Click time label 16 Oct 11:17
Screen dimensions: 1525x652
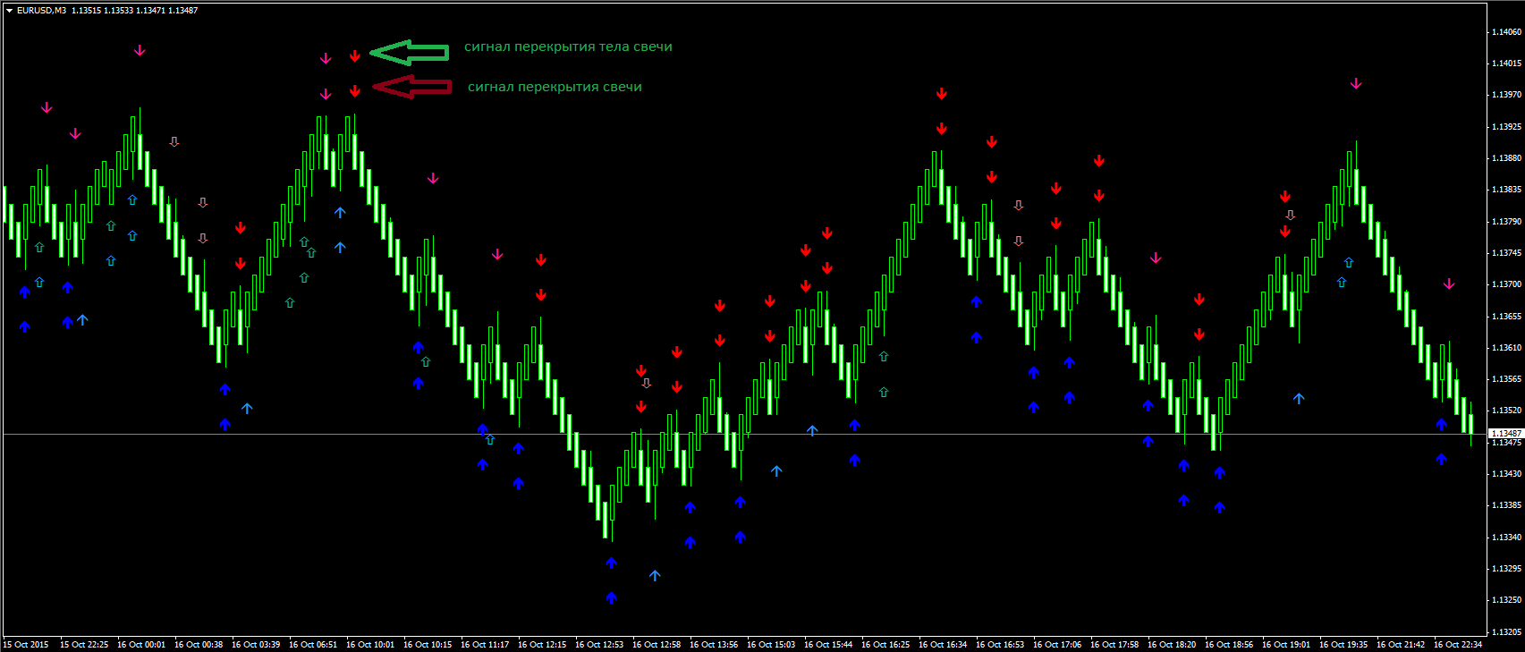click(485, 645)
